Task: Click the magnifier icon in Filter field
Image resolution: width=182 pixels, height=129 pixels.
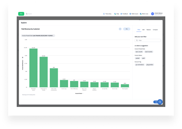Action: [137, 40]
